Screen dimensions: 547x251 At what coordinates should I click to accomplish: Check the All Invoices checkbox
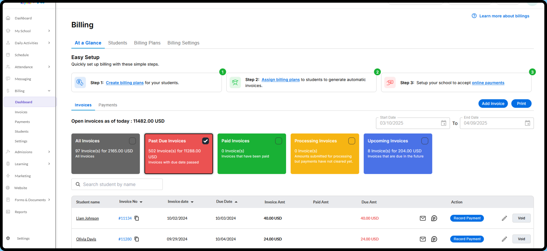coord(132,141)
